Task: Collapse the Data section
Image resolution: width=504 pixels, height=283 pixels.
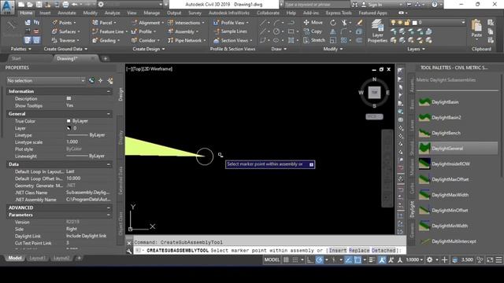Action: point(109,164)
